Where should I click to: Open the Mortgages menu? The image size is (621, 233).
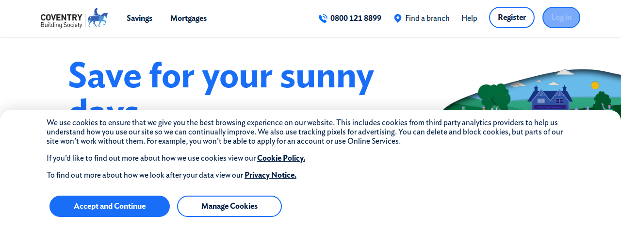pos(188,18)
